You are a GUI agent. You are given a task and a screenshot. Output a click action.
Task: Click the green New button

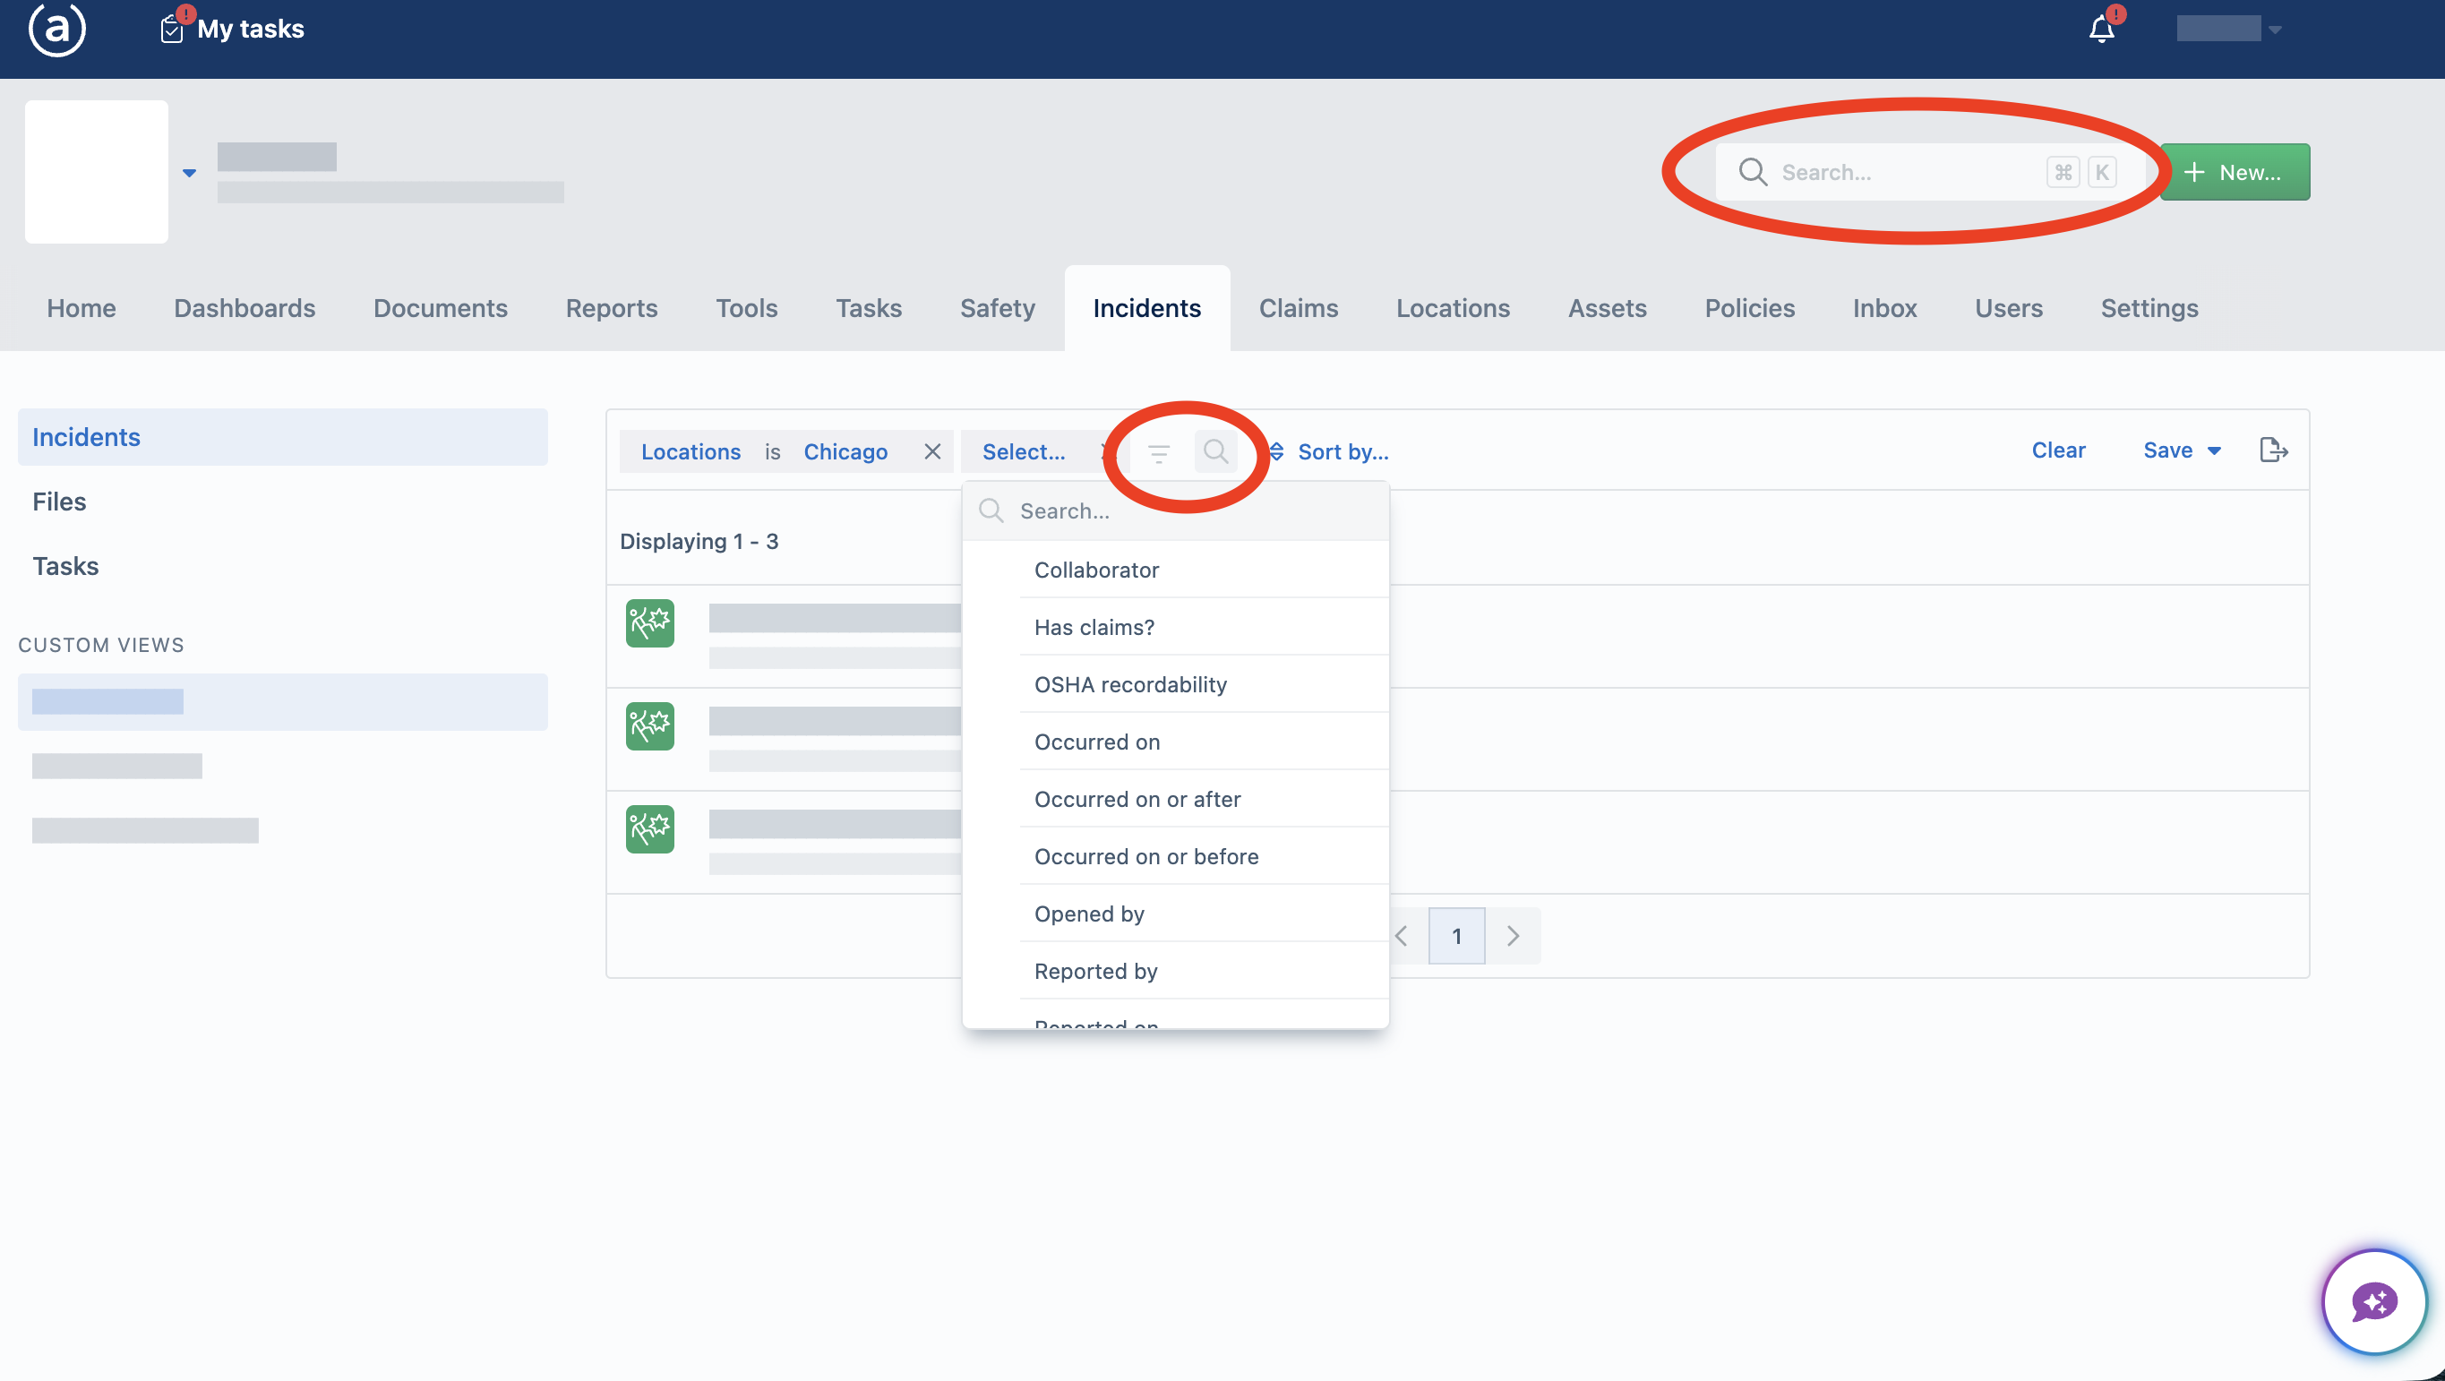pyautogui.click(x=2235, y=172)
